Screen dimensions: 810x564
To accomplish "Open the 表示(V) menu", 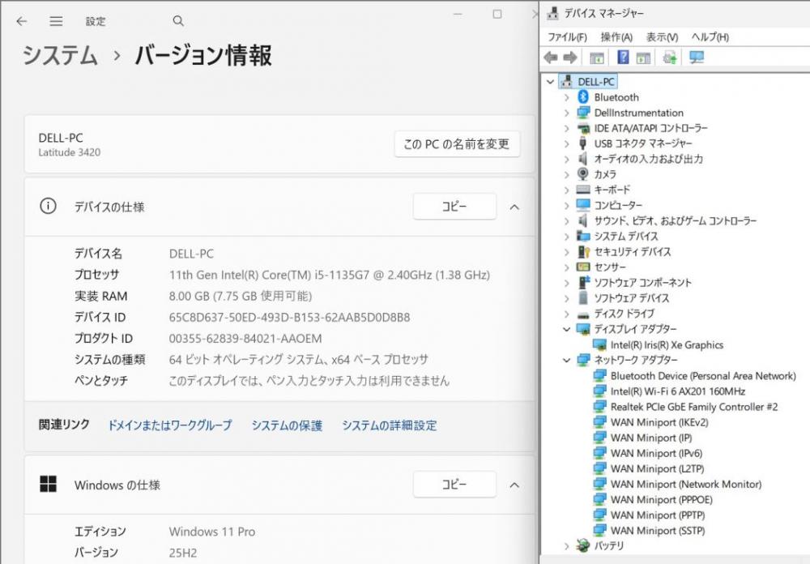I will (662, 37).
